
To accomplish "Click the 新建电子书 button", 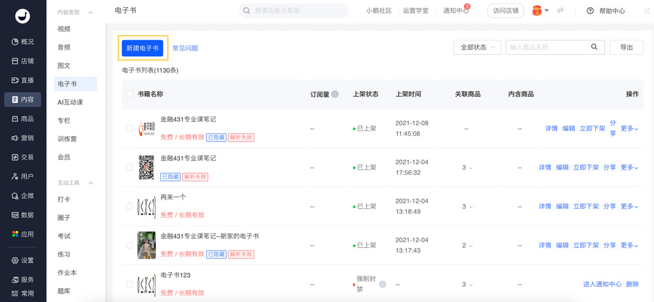I will coord(143,48).
